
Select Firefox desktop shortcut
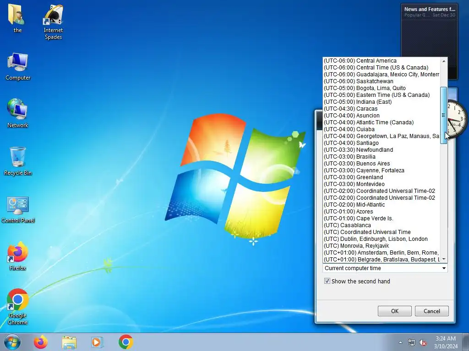(18, 256)
